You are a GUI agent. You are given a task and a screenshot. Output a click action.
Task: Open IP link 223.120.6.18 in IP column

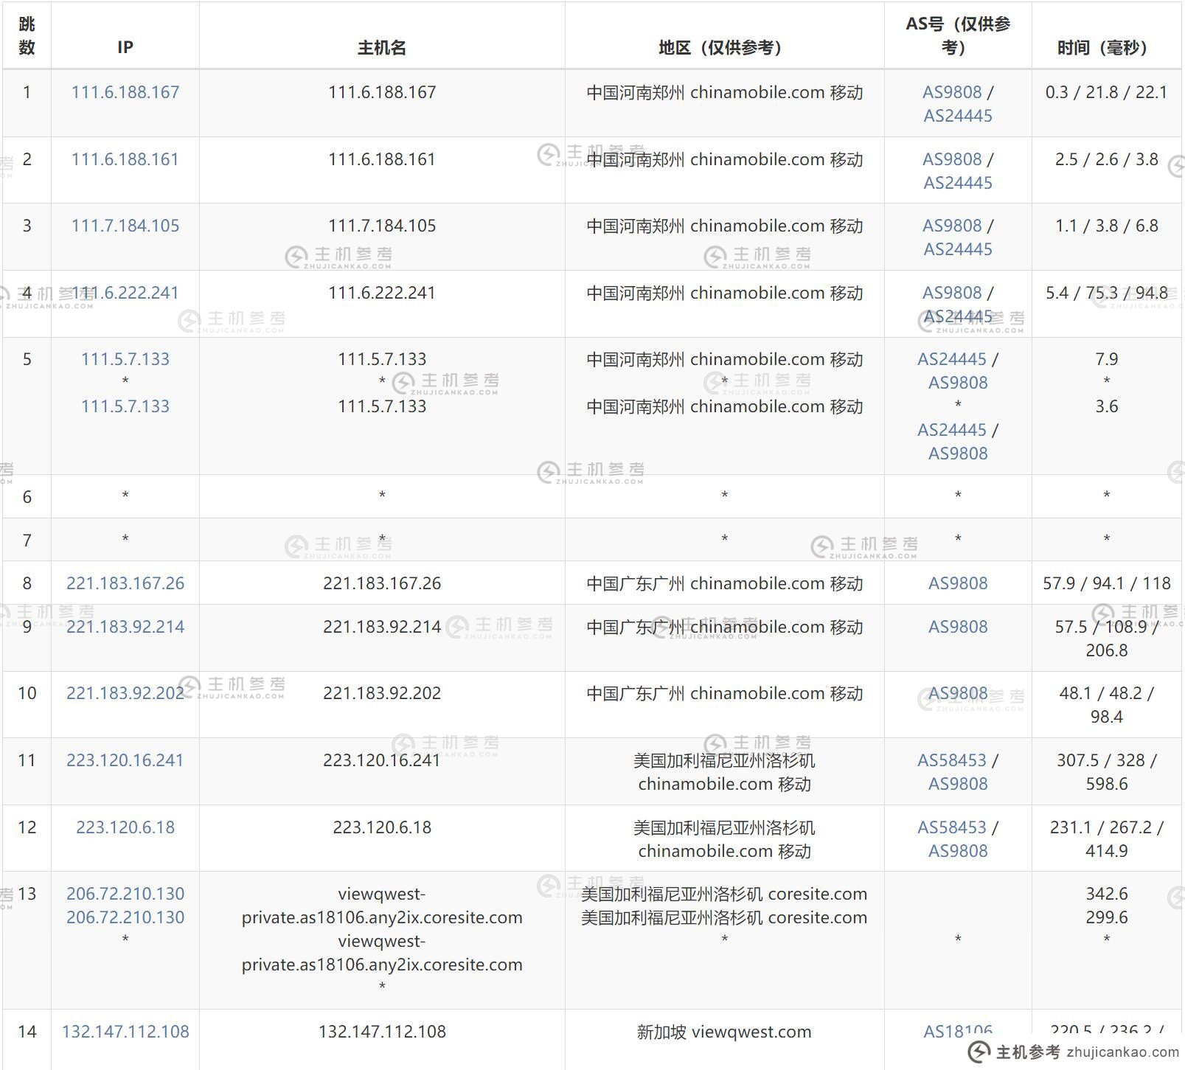[125, 827]
